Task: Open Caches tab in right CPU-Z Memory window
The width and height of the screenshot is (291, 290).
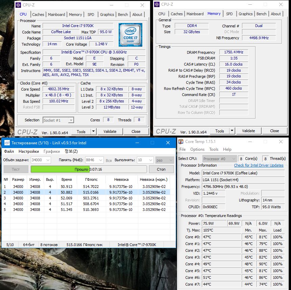Action: (x=176, y=14)
